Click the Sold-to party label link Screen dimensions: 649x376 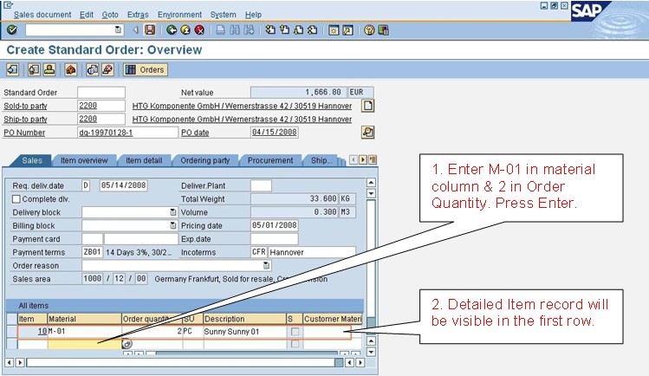tap(24, 106)
